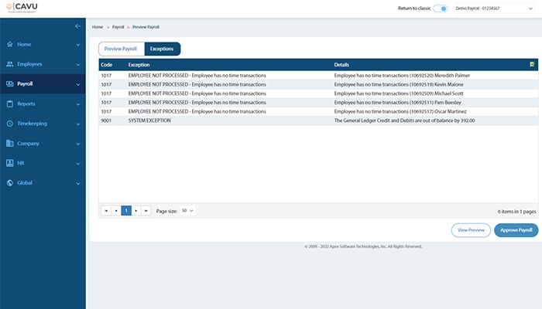Collapse sidebar with the back arrow
Screen dimensions: 542x309
click(77, 26)
